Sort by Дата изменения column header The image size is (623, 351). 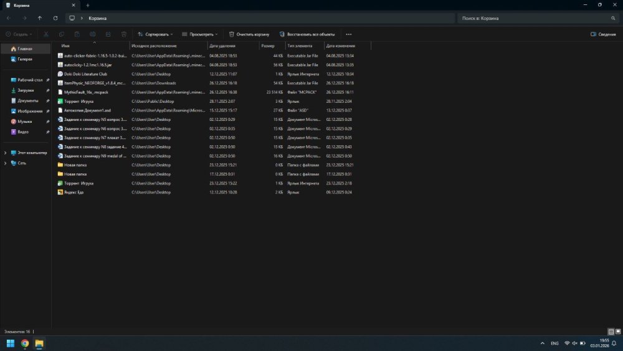point(347,46)
